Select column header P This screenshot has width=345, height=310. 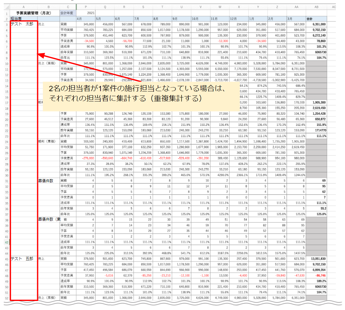[x=86, y=7]
